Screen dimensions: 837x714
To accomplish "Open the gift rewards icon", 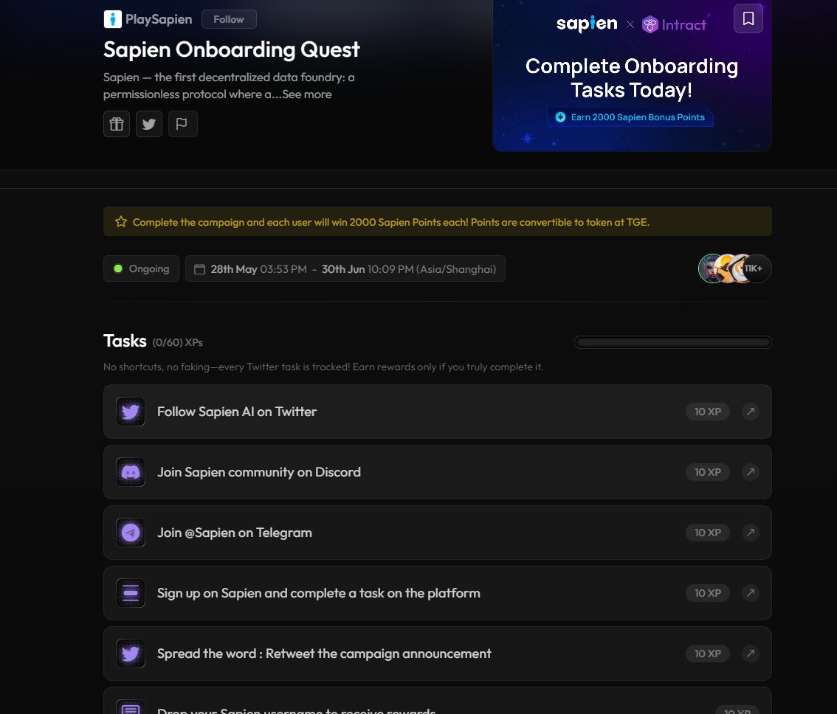I will click(x=117, y=124).
